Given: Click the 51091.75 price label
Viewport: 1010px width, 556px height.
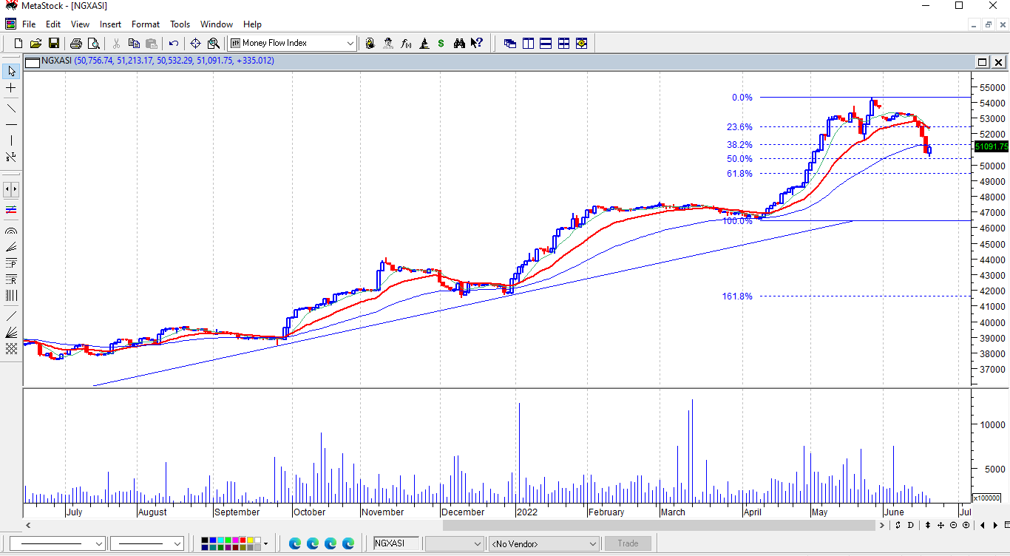Looking at the screenshot, I should (992, 146).
